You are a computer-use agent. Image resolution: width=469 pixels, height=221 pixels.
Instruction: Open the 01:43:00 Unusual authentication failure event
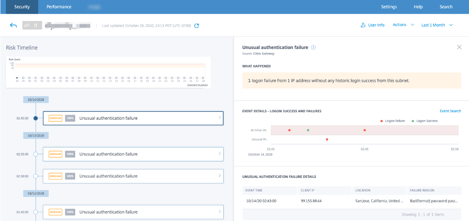point(133,212)
